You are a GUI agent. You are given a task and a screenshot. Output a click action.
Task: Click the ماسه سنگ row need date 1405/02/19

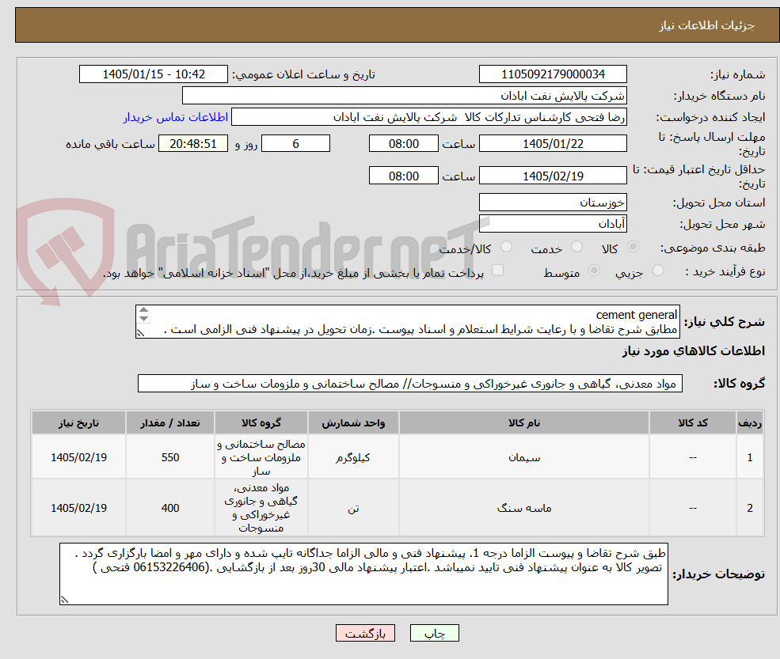click(x=78, y=508)
